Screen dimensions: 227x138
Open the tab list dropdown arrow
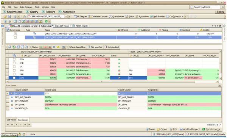(213, 26)
